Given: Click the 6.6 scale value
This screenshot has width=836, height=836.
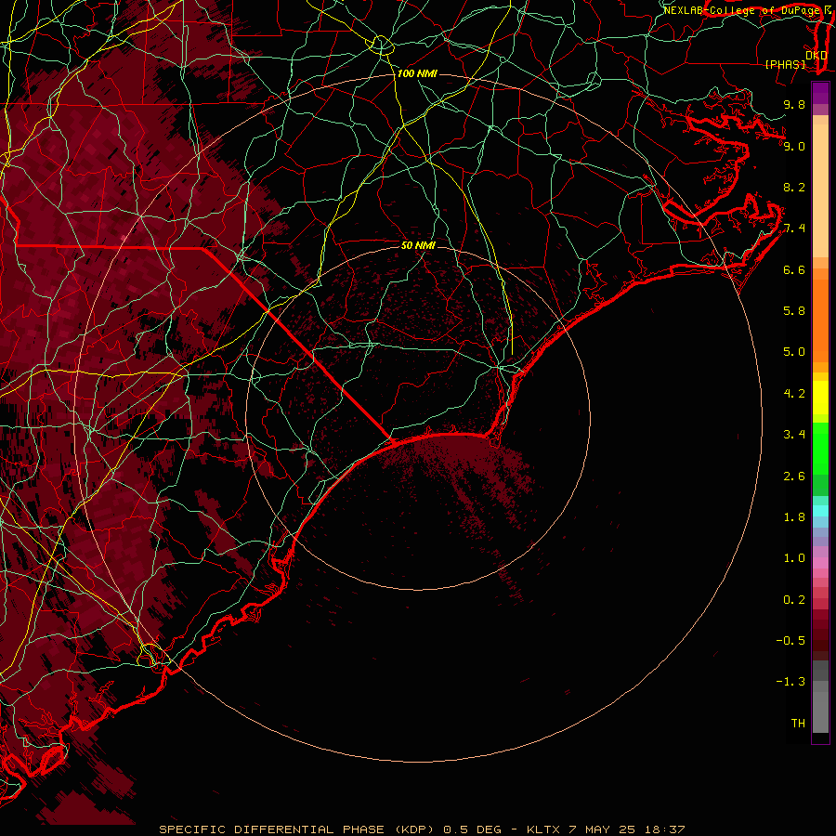Looking at the screenshot, I should 794,269.
